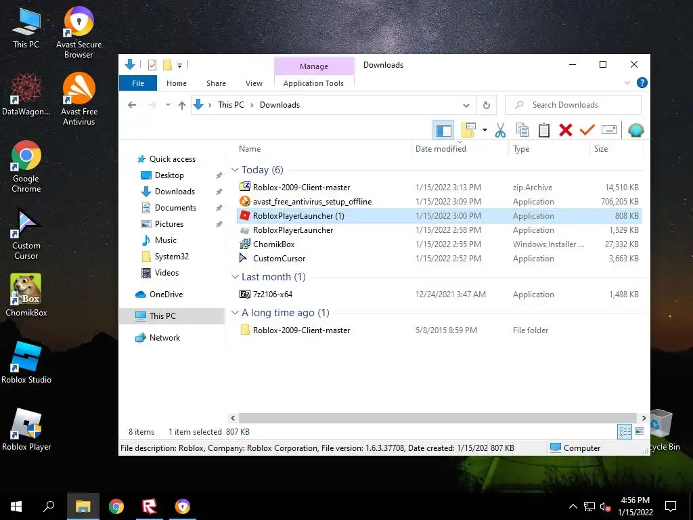This screenshot has height=520, width=693.
Task: Select the Roblox-2009-Client-master zip archive
Action: click(439, 188)
